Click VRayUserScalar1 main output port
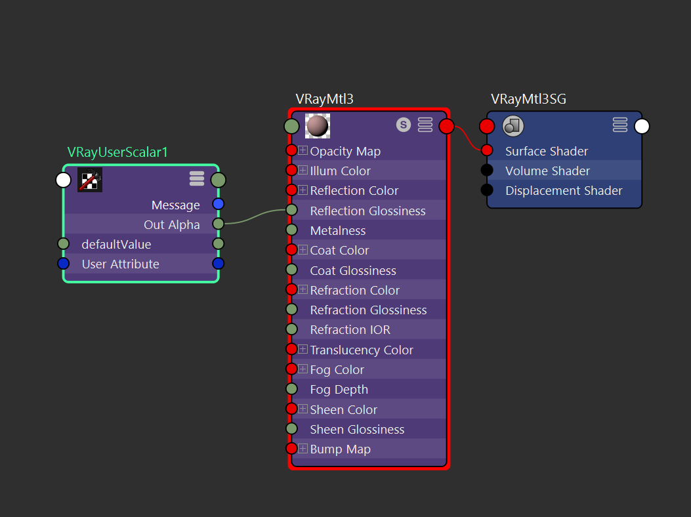Image resolution: width=691 pixels, height=517 pixels. (x=219, y=180)
